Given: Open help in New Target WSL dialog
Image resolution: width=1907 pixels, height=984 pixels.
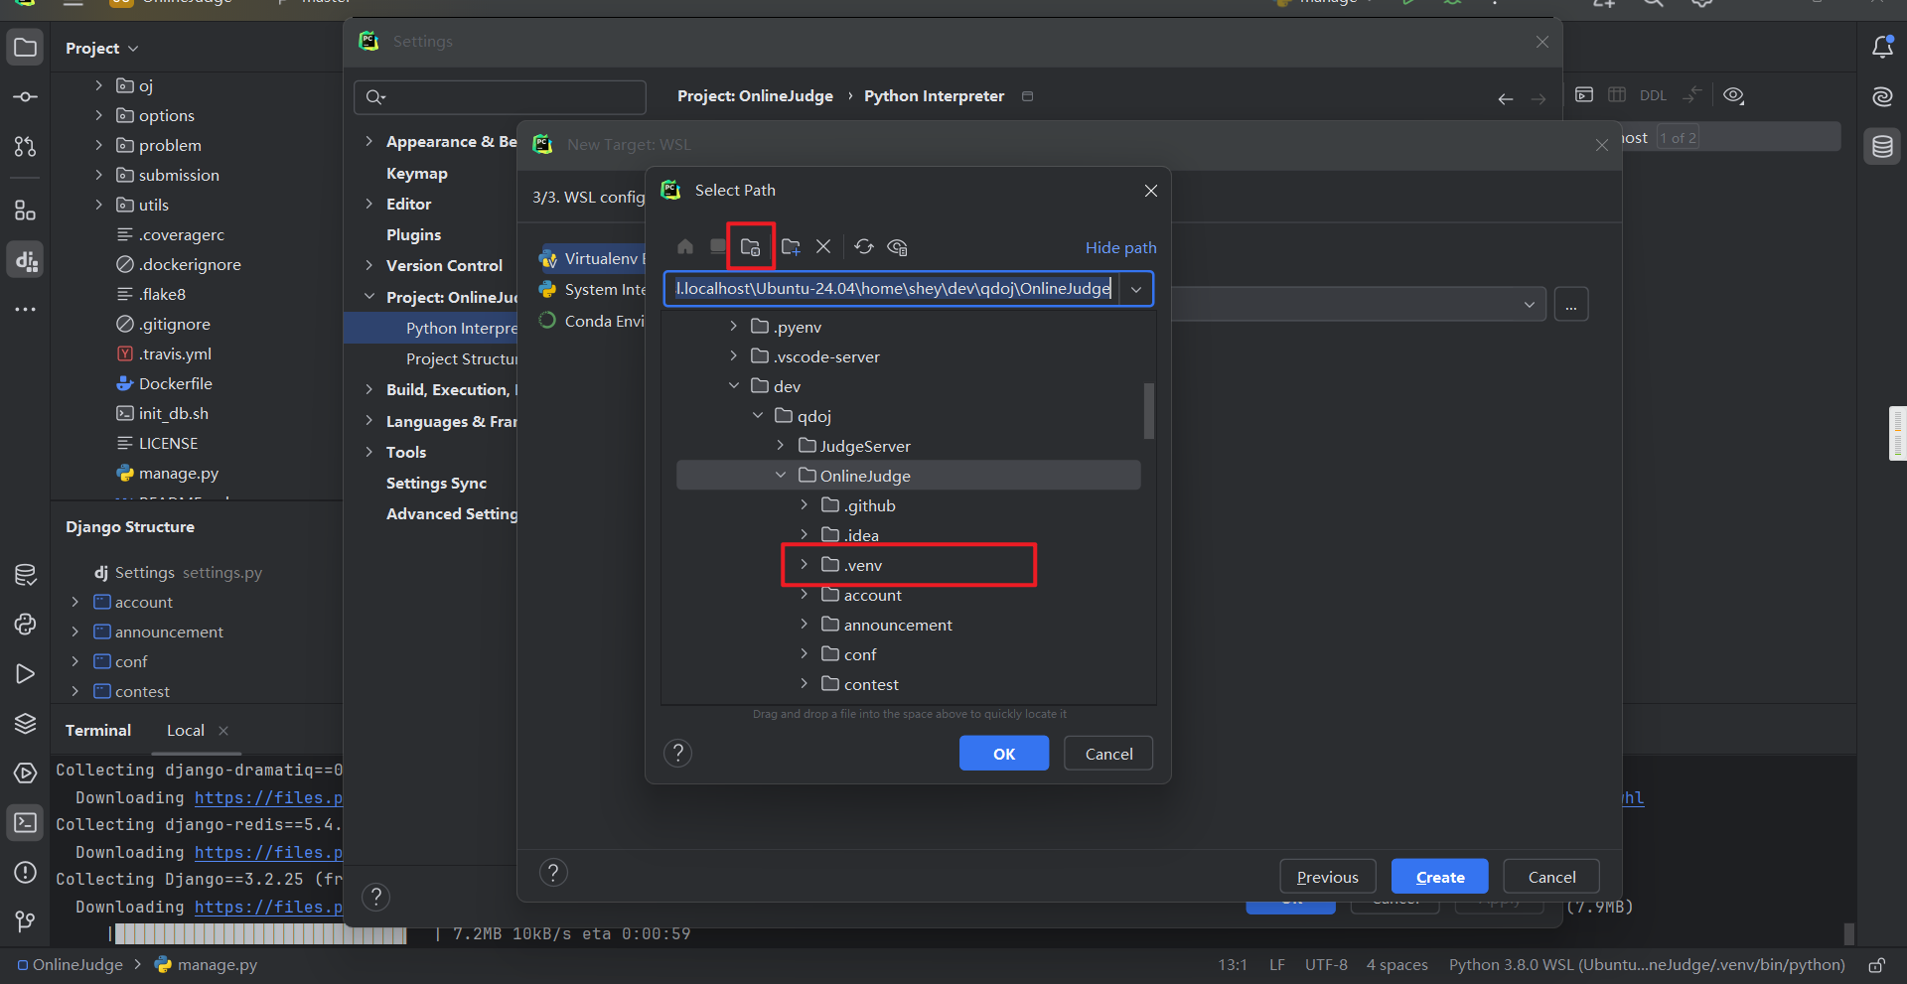Looking at the screenshot, I should pyautogui.click(x=553, y=873).
